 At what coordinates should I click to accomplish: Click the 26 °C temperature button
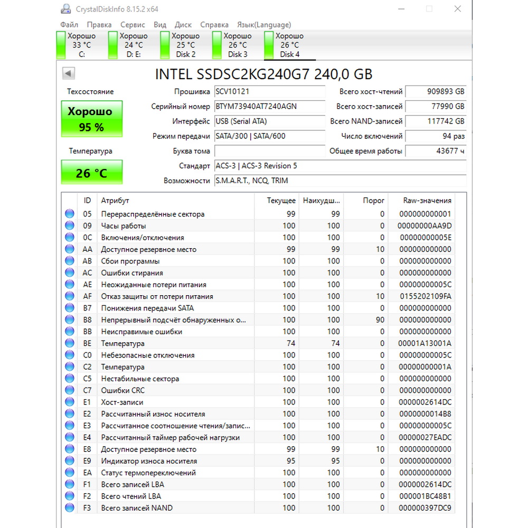pyautogui.click(x=91, y=173)
